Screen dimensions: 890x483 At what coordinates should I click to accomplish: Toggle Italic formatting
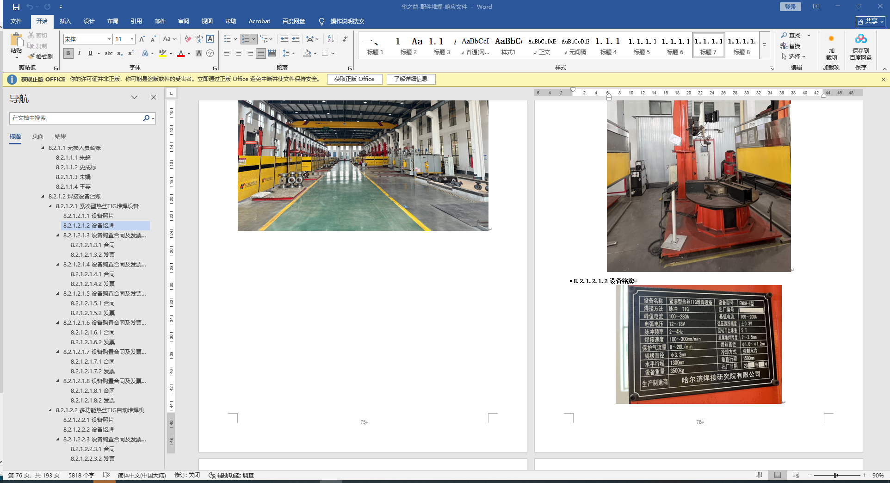pyautogui.click(x=79, y=54)
